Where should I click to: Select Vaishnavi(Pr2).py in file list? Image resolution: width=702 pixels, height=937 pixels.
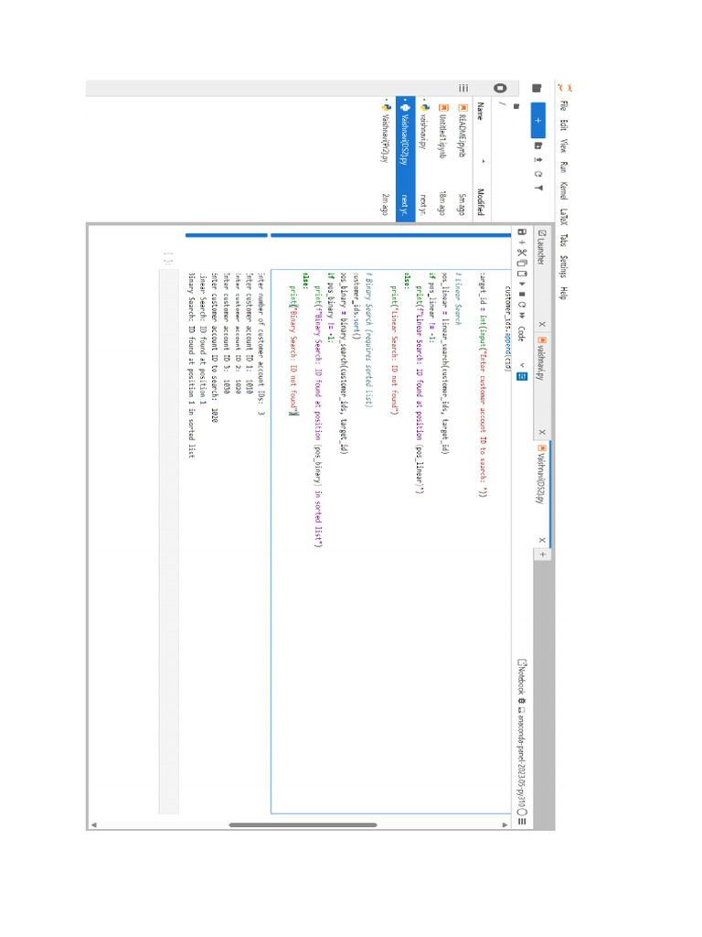coord(386,159)
